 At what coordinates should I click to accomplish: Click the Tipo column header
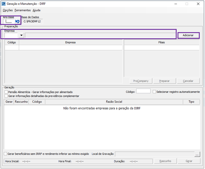tap(191, 102)
